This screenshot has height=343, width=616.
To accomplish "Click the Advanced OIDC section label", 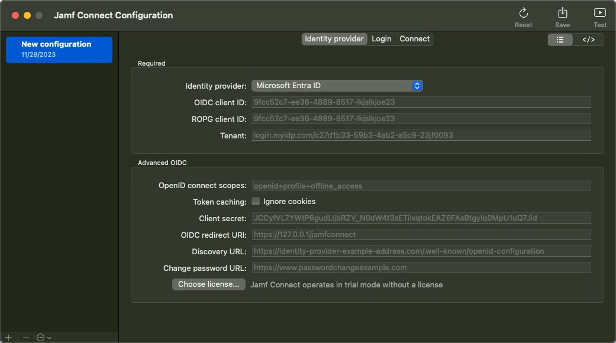I will point(162,163).
